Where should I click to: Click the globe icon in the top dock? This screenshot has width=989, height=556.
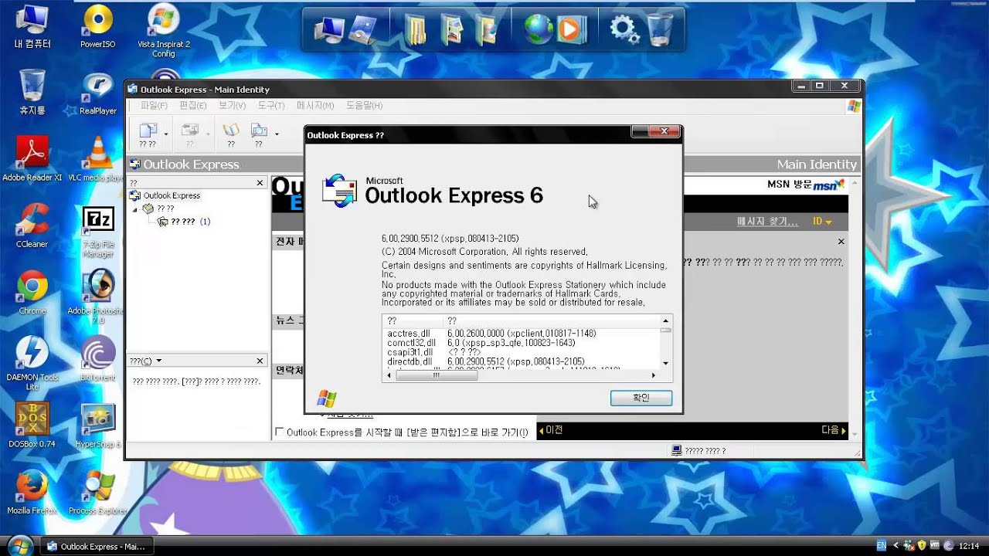pos(538,29)
